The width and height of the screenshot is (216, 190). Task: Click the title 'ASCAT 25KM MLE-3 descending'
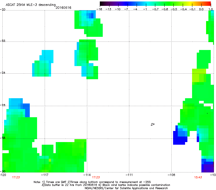coord(31,5)
